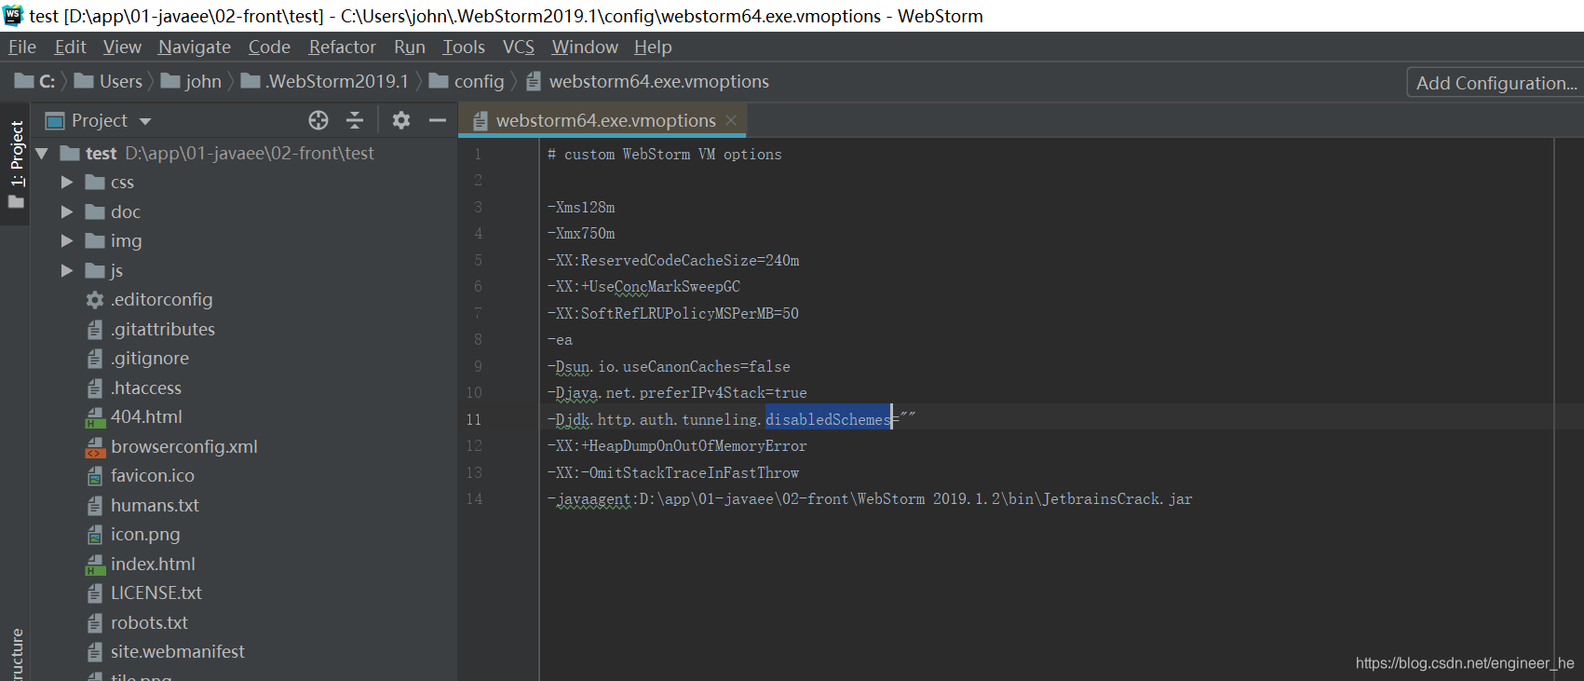Click the -XX:+HeapDumpOnOutOfMemoryError line
This screenshot has width=1584, height=681.
click(677, 446)
